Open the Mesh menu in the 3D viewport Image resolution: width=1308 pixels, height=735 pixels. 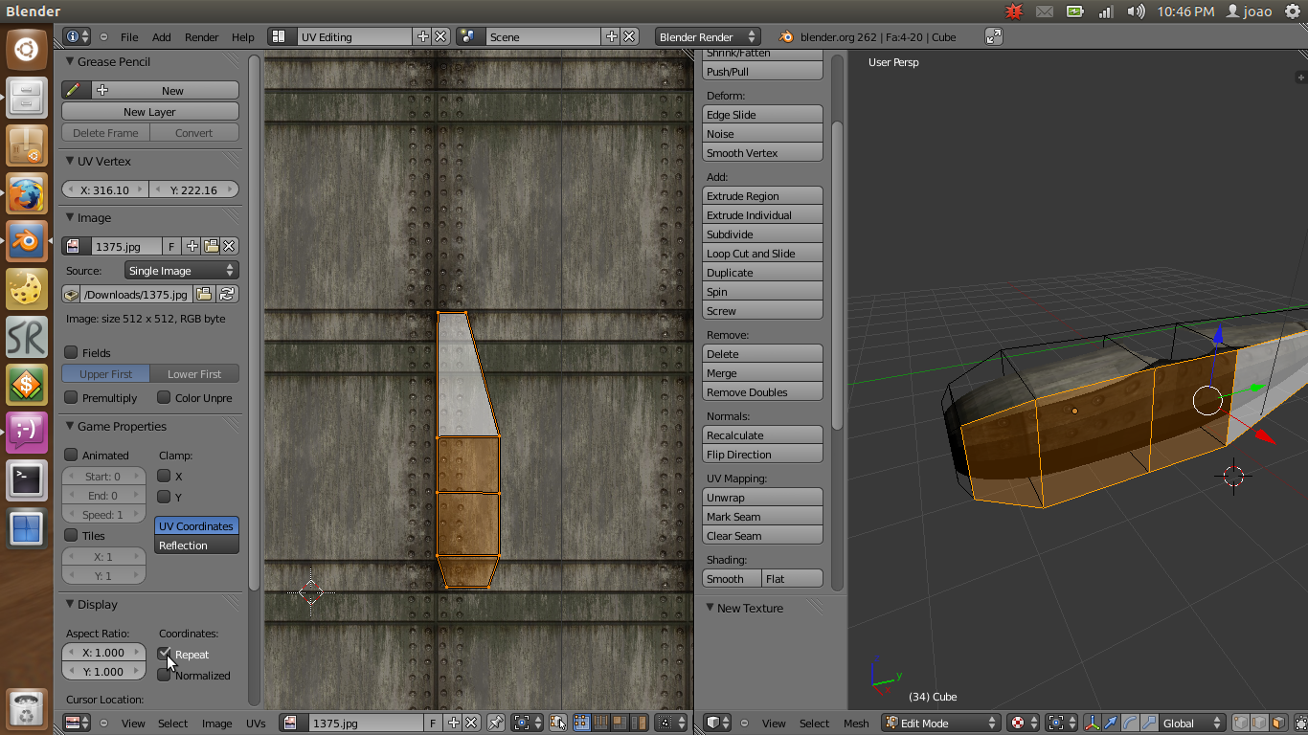(855, 724)
